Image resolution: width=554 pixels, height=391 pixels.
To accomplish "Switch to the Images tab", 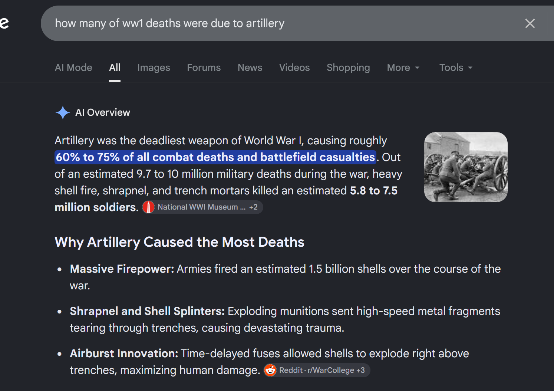I will [154, 68].
